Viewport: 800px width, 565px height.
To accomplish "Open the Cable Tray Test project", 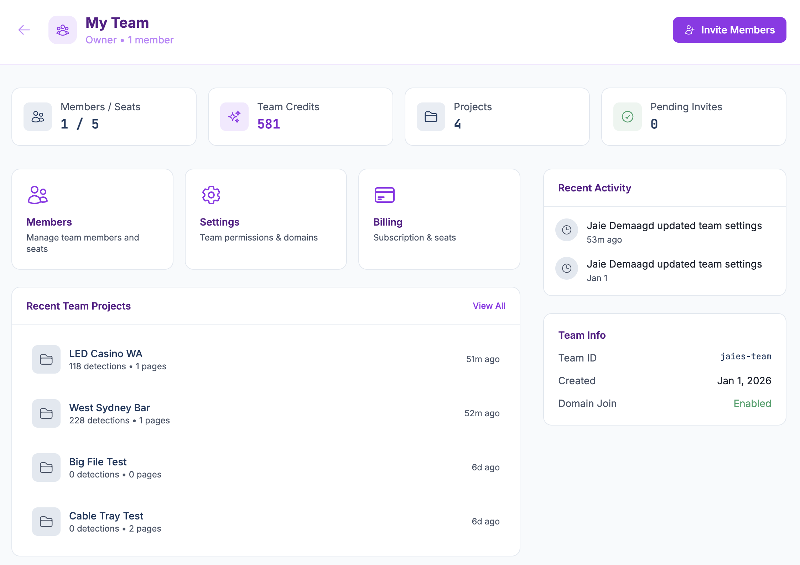I will click(106, 516).
